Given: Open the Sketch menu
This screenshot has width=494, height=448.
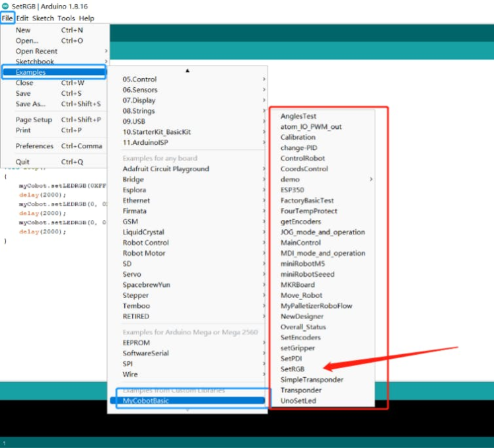Looking at the screenshot, I should point(43,19).
